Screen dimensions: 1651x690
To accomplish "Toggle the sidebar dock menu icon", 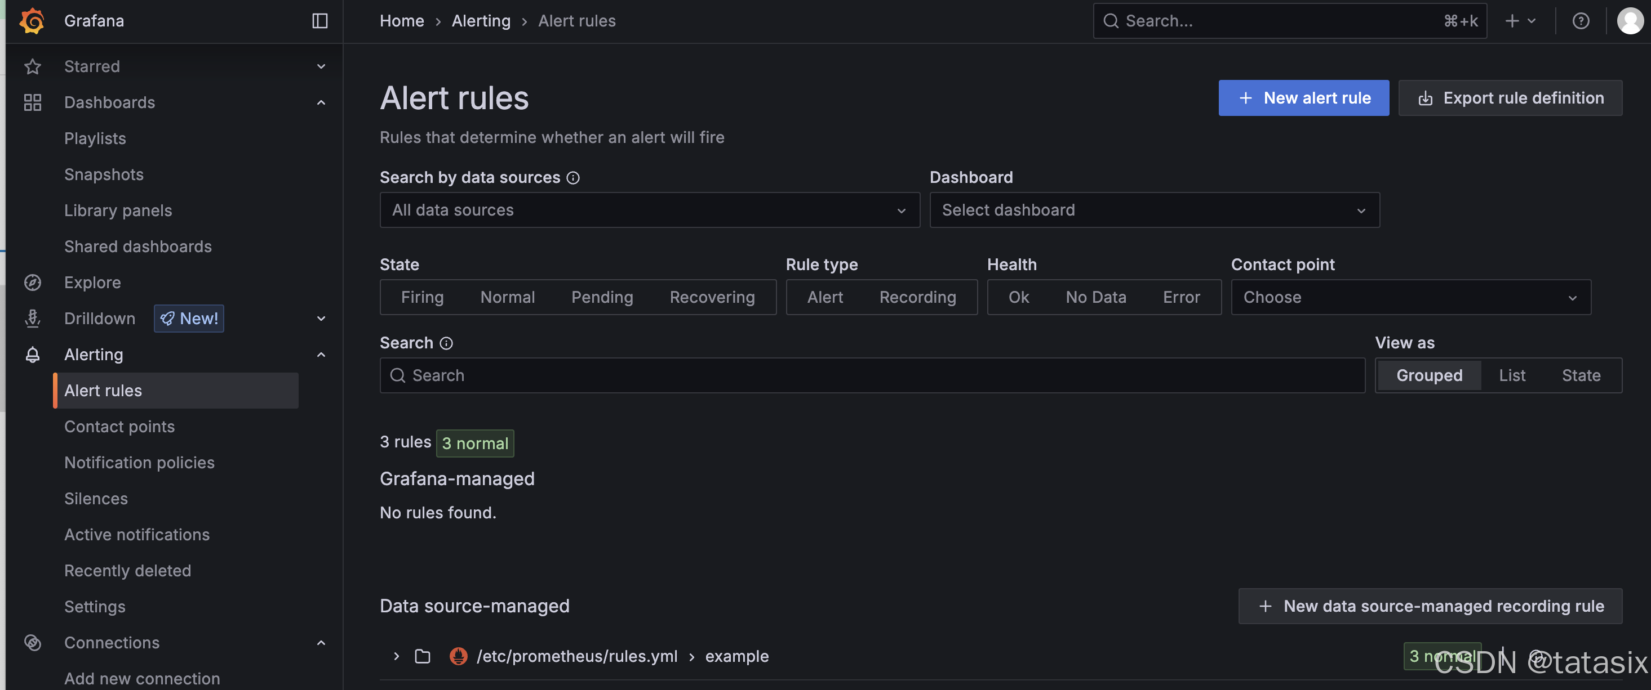I will click(x=320, y=20).
